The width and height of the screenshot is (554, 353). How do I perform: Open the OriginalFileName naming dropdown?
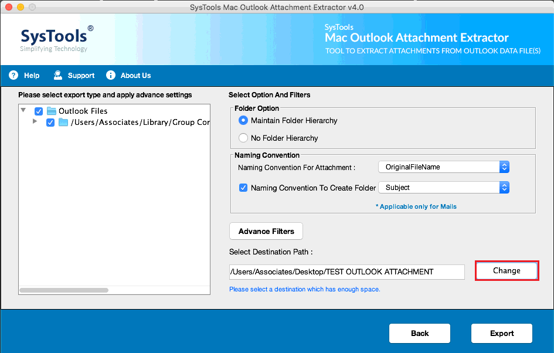(440, 167)
